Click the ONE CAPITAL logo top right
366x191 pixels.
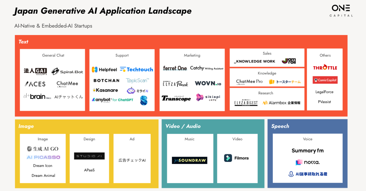[x=341, y=11]
